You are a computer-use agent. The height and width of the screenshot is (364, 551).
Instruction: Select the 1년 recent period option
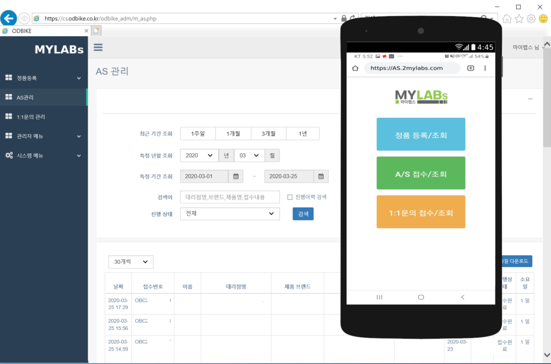coord(302,134)
